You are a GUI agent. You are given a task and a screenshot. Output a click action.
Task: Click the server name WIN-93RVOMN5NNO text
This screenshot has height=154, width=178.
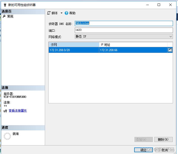tap(15, 97)
